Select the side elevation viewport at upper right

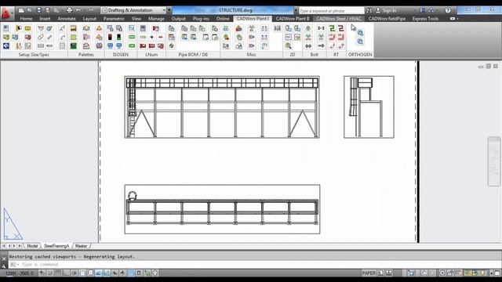click(369, 107)
